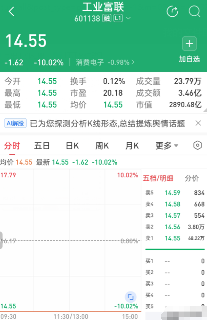Click the 16.17 previous close label
Image resolution: width=207 pixels, height=320 pixels.
click(8, 241)
